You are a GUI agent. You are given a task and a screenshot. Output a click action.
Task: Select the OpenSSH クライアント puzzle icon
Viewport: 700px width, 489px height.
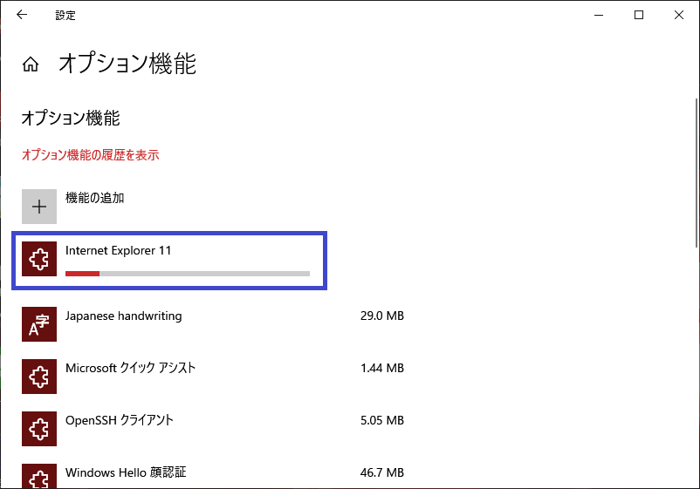(39, 429)
